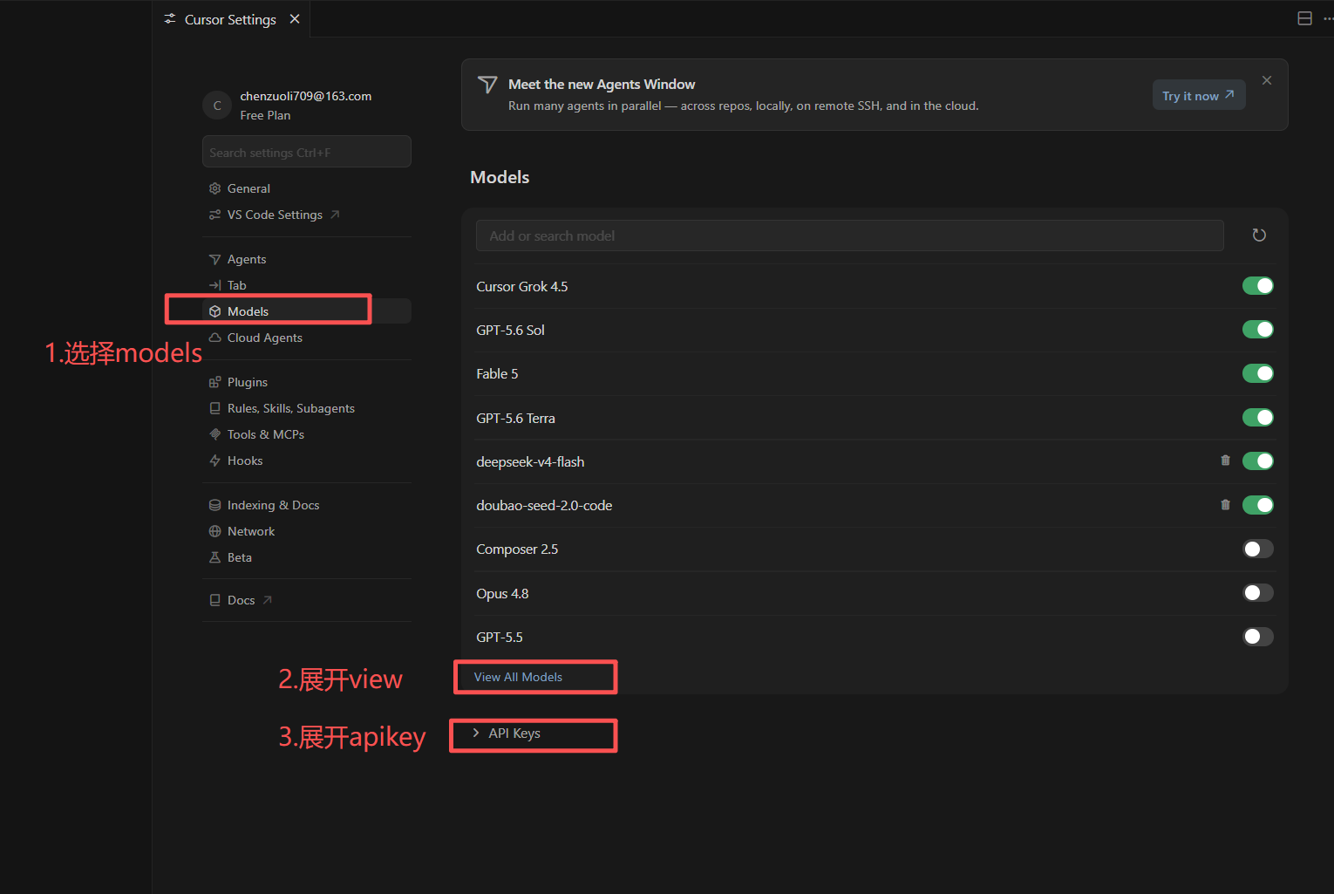Click the VS Code Settings sliders icon
The height and width of the screenshot is (894, 1334).
click(x=214, y=215)
